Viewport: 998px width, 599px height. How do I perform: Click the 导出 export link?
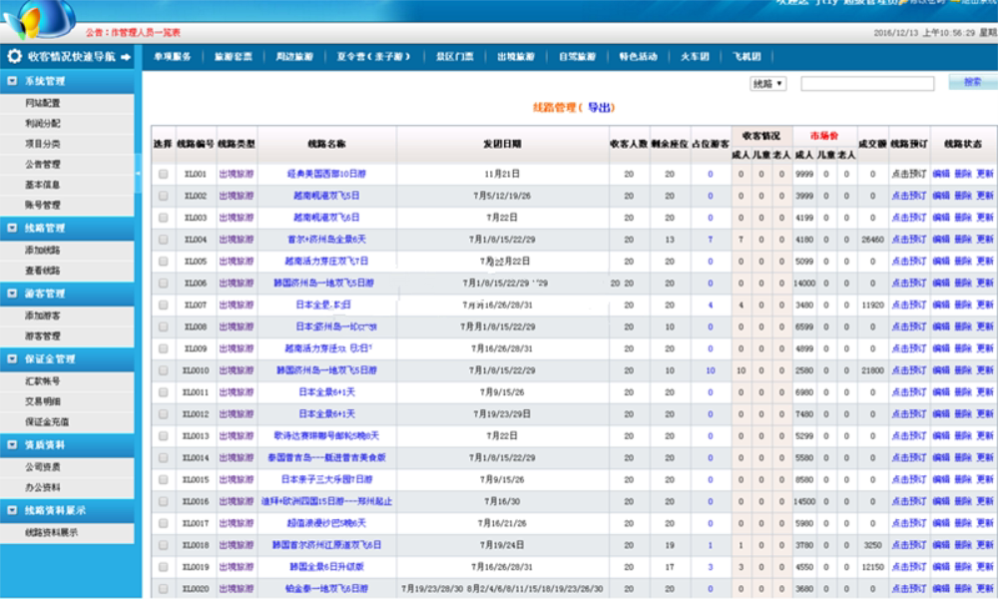tap(600, 108)
